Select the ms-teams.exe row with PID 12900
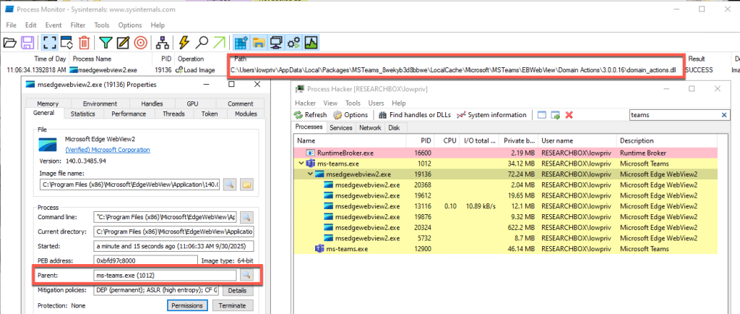Screen dimensions: 740x314 505,249
